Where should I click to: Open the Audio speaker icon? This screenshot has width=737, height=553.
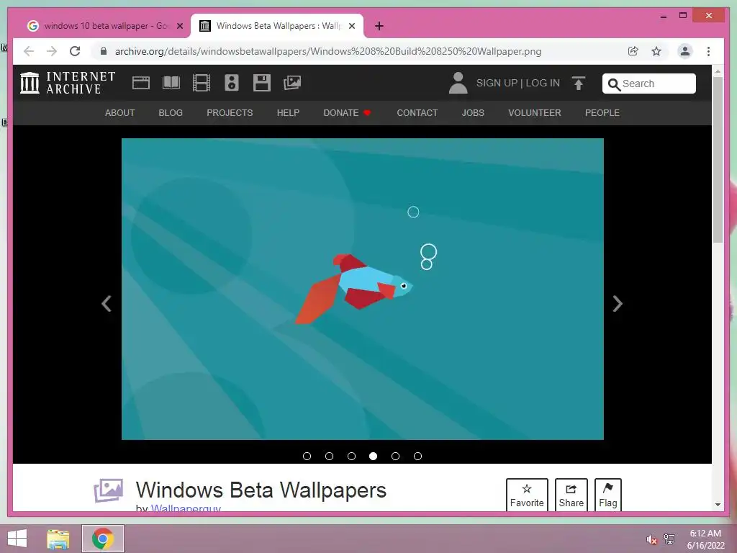[x=231, y=84]
